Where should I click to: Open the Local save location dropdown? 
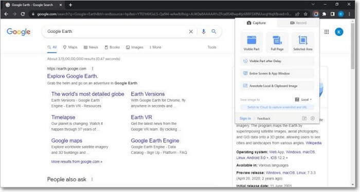click(x=303, y=100)
